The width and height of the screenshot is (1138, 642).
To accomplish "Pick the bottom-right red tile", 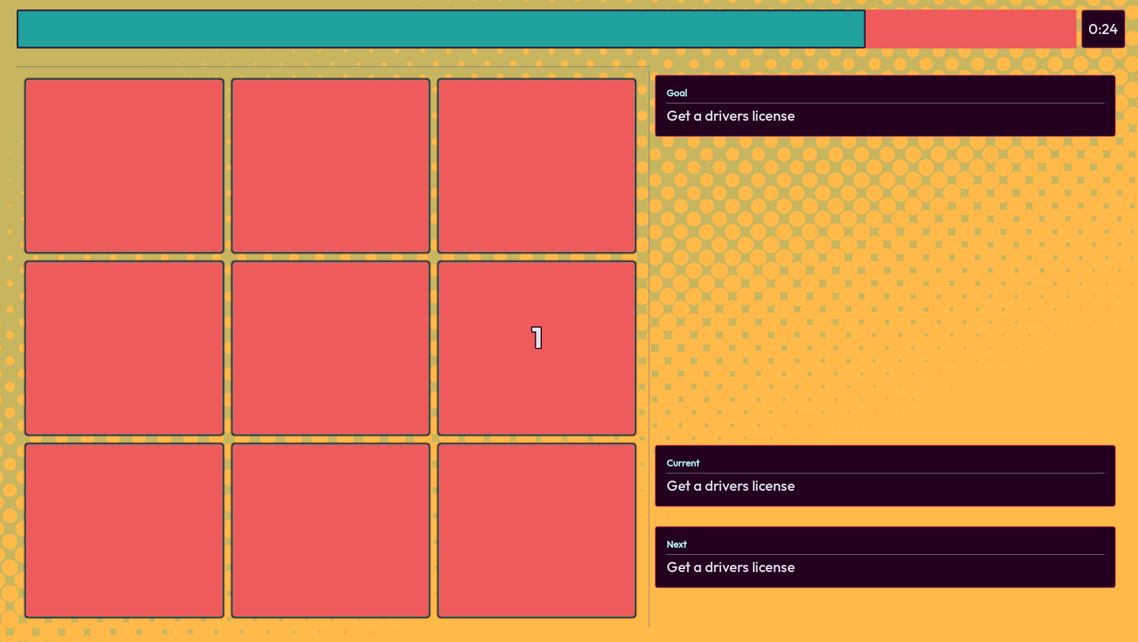I will pyautogui.click(x=536, y=530).
